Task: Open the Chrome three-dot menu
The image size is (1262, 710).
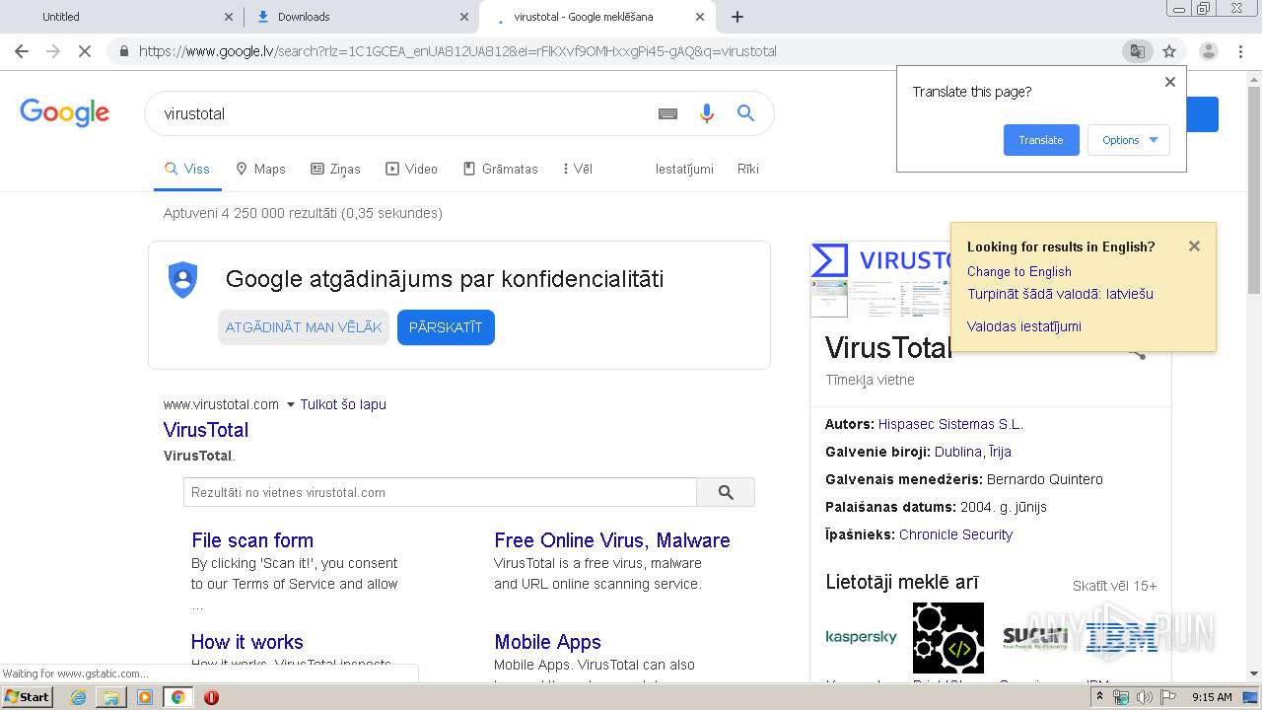Action: tap(1240, 51)
